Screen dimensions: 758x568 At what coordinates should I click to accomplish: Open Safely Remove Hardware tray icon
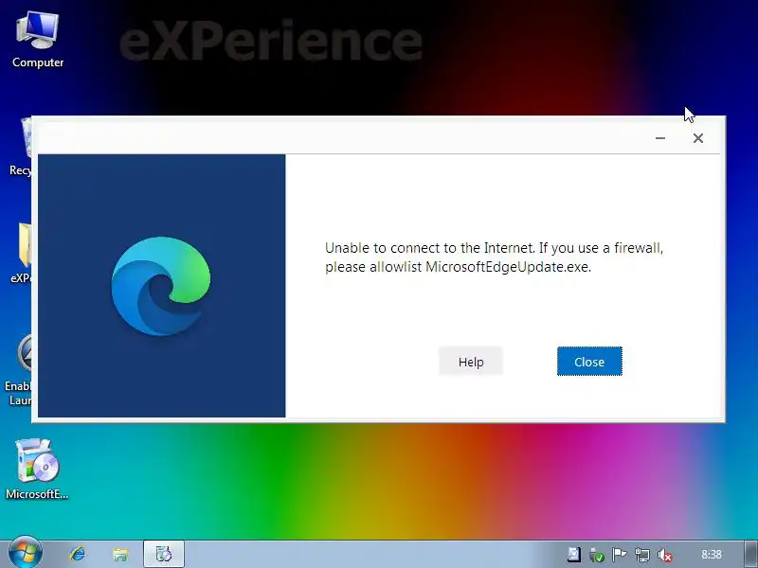coord(597,555)
